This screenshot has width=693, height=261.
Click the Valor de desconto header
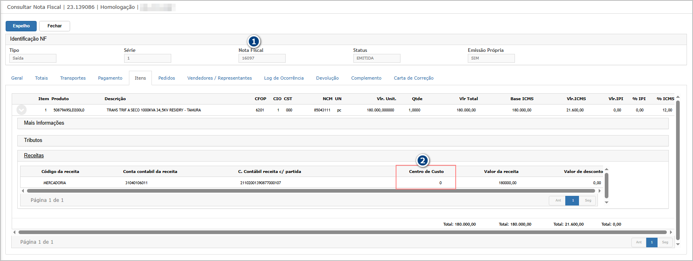pos(583,172)
